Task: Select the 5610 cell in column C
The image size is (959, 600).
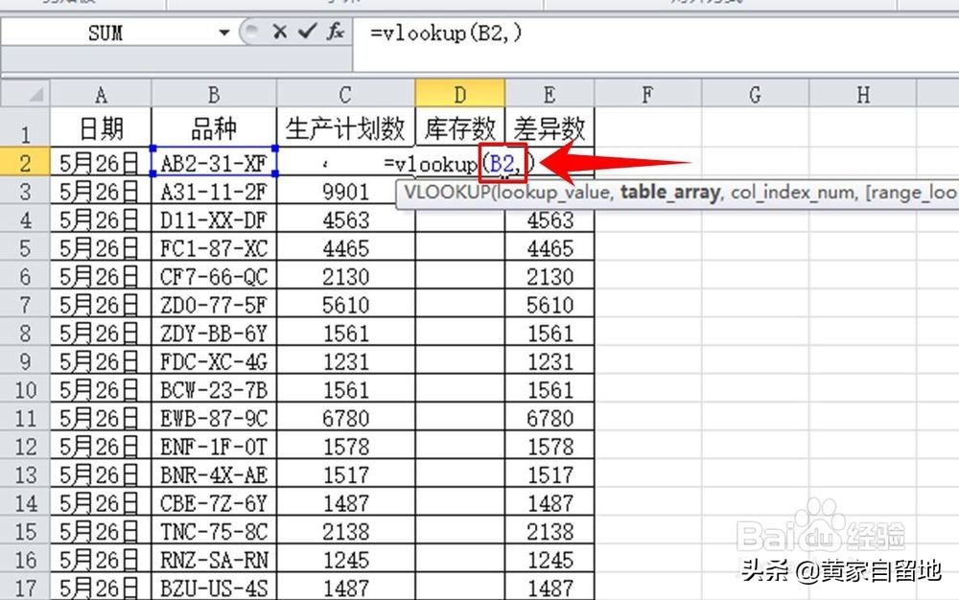Action: click(345, 304)
